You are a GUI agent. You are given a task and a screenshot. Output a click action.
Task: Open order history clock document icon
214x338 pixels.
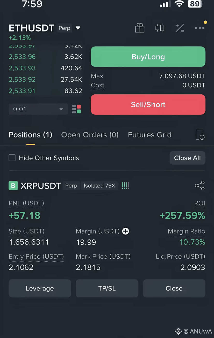click(x=200, y=135)
